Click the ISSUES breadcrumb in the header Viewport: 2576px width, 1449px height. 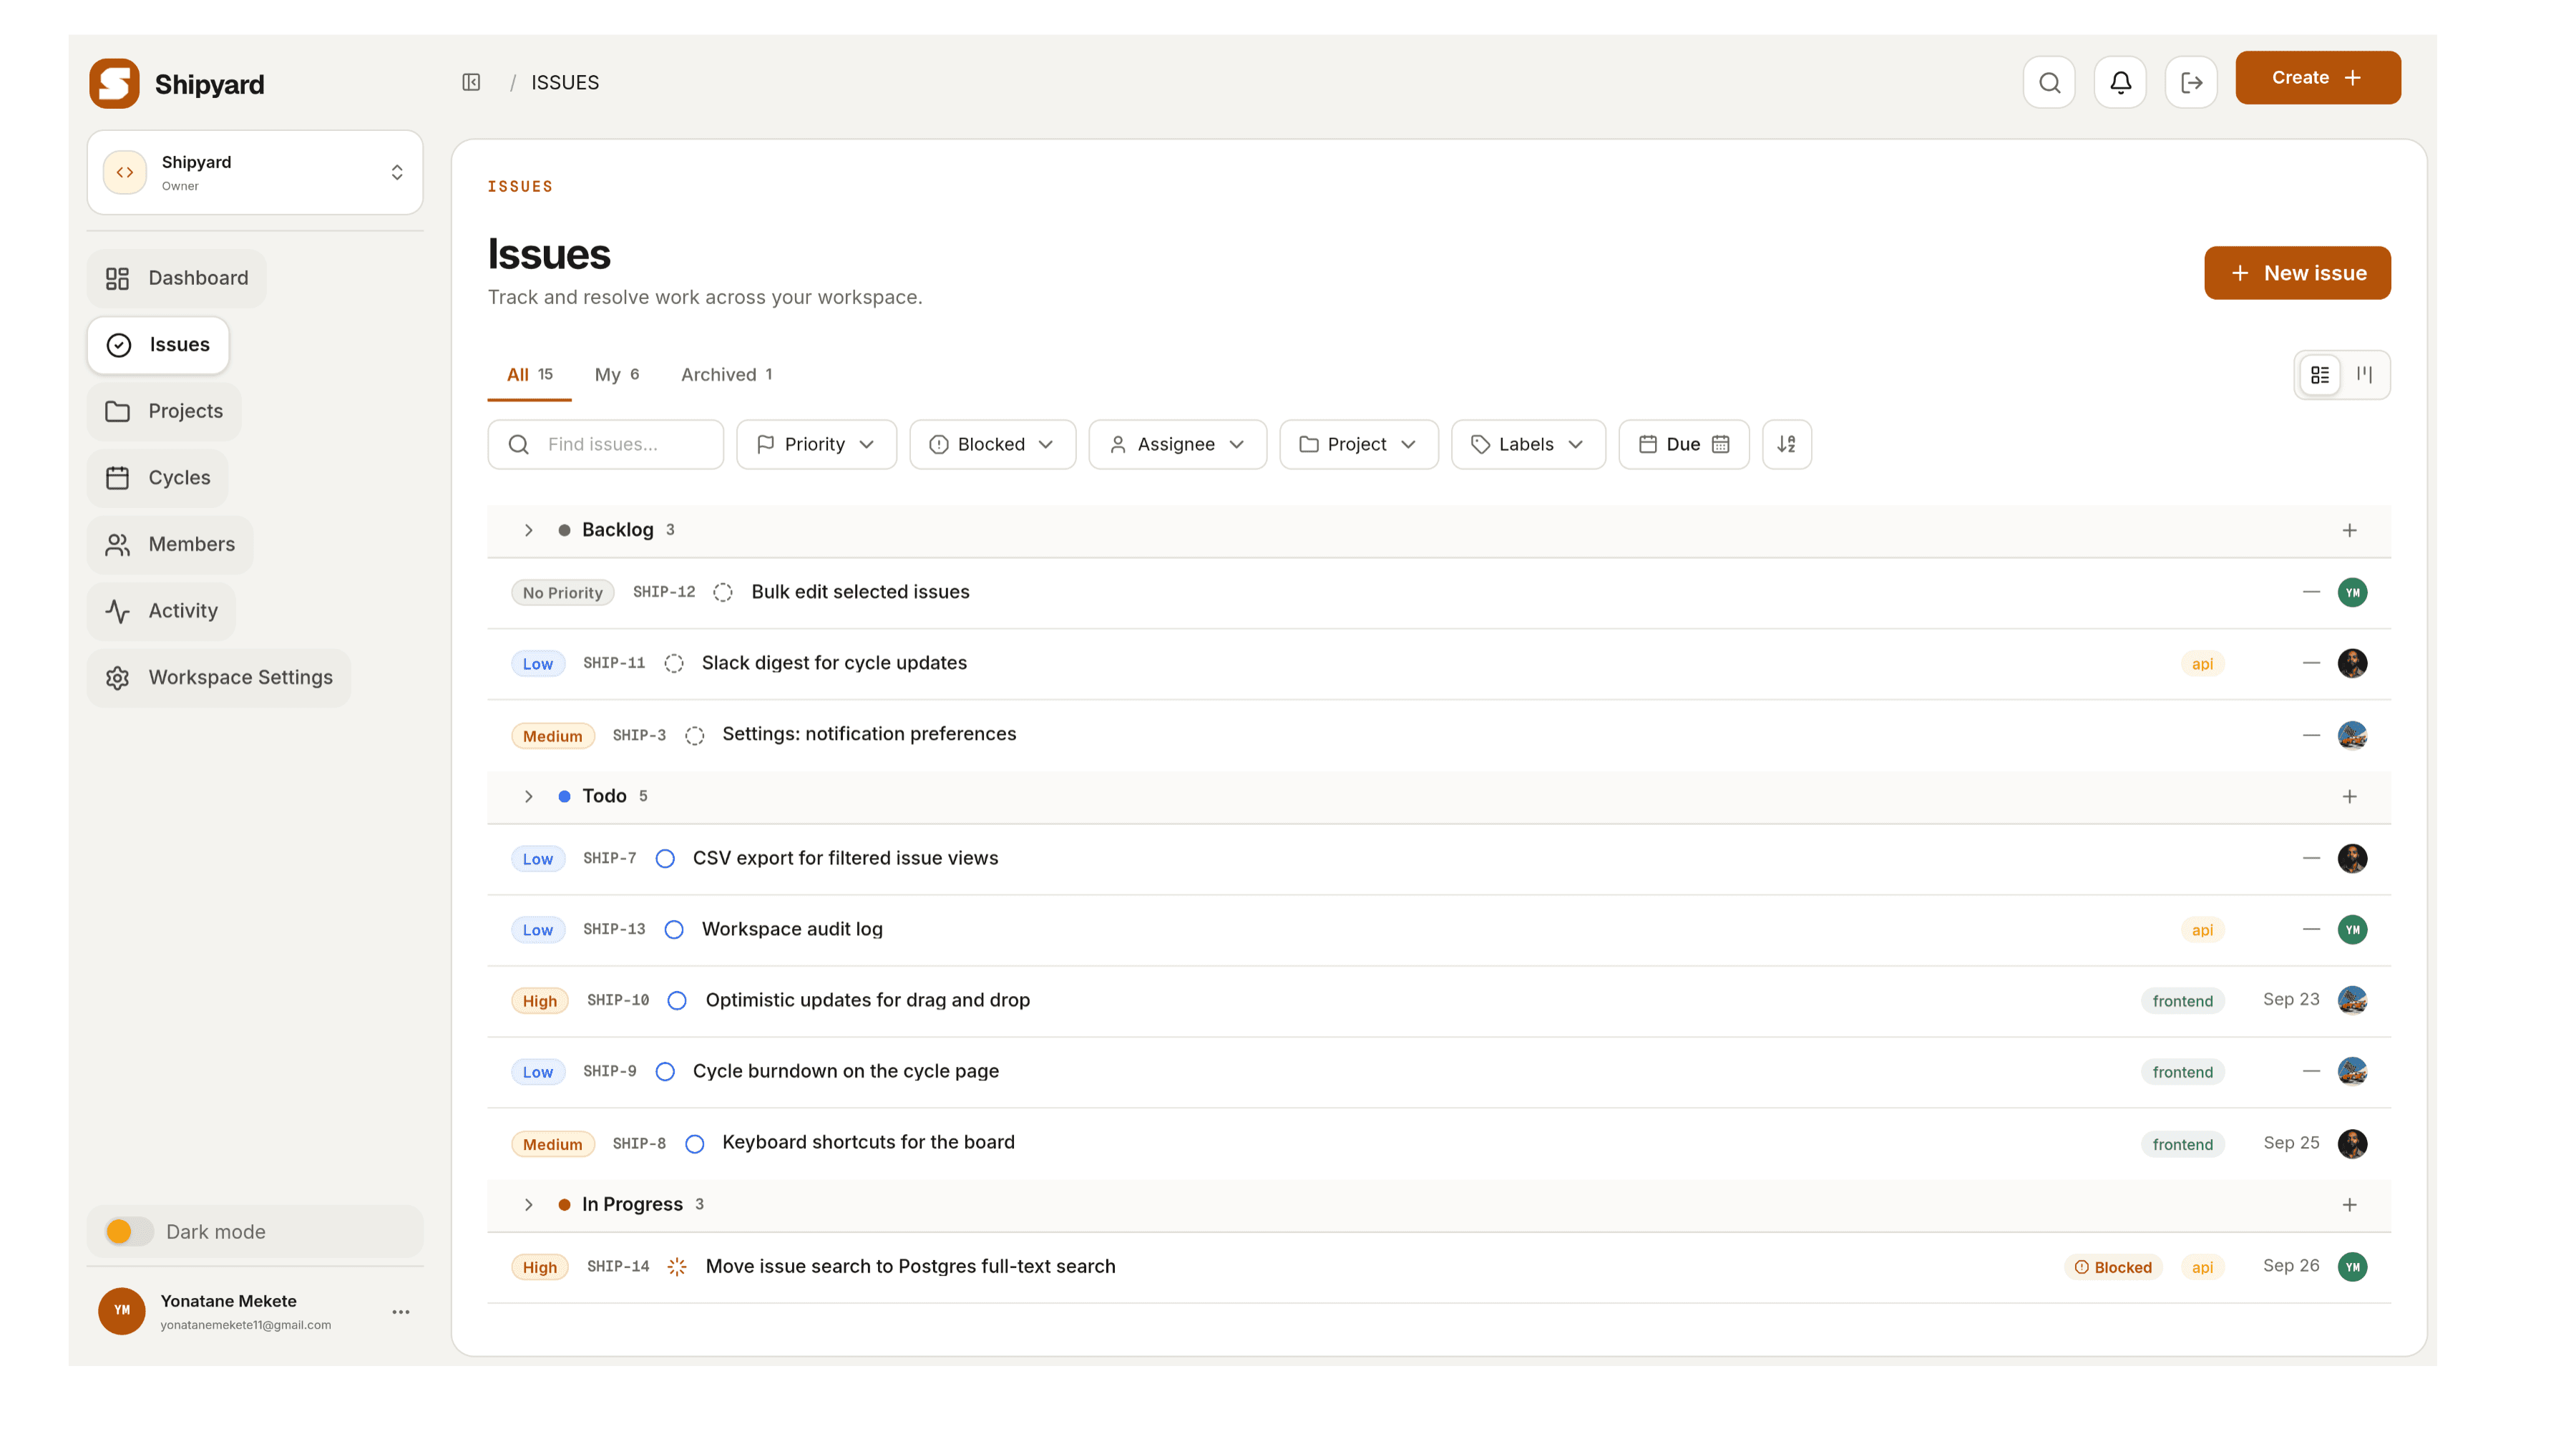(x=565, y=82)
